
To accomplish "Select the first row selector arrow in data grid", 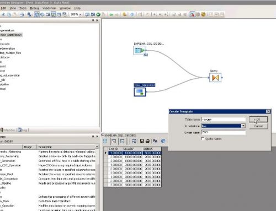I will click(x=105, y=153).
